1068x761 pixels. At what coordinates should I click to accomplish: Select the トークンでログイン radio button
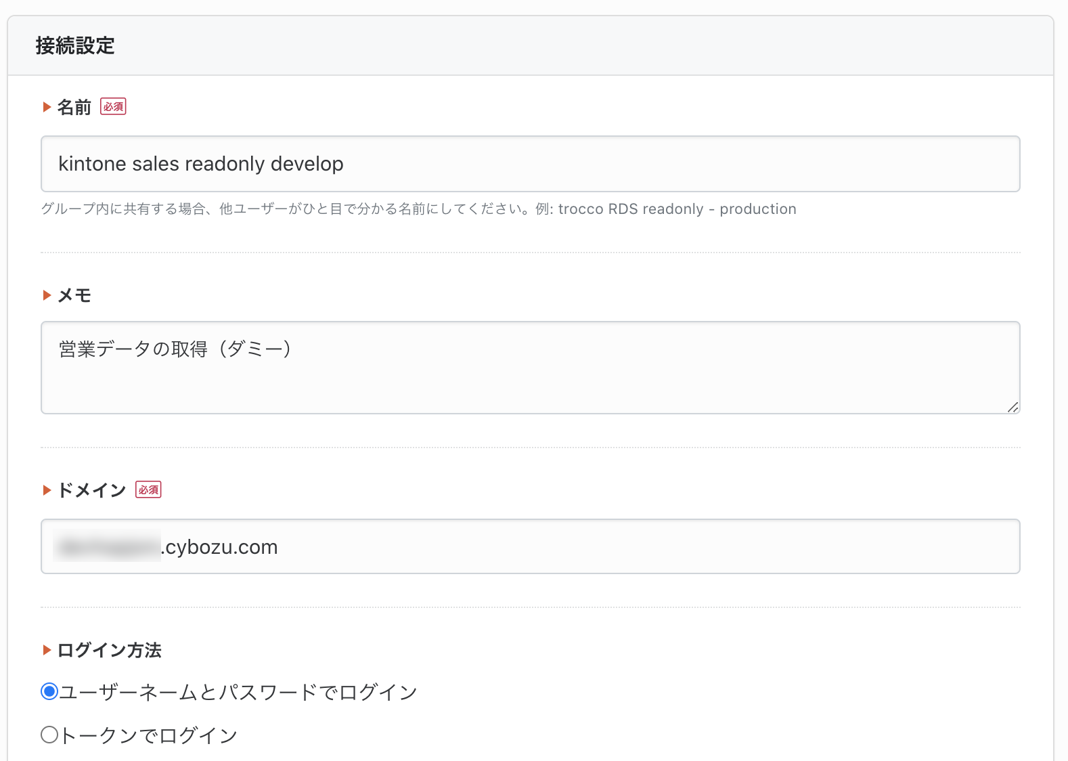(x=49, y=735)
